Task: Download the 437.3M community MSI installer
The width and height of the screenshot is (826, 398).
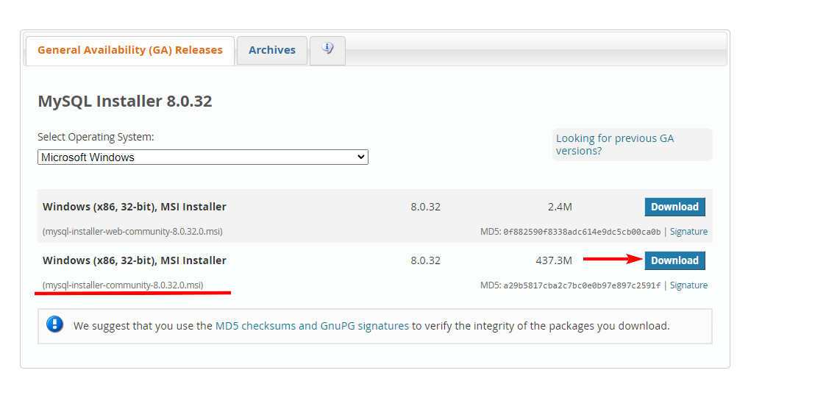Action: tap(674, 260)
